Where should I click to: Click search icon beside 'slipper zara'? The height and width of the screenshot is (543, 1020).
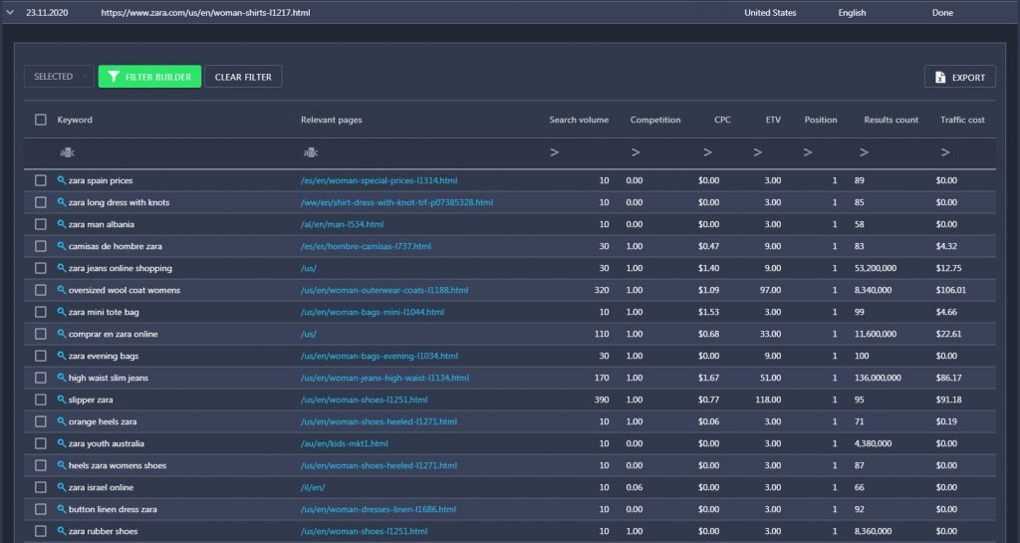(61, 400)
